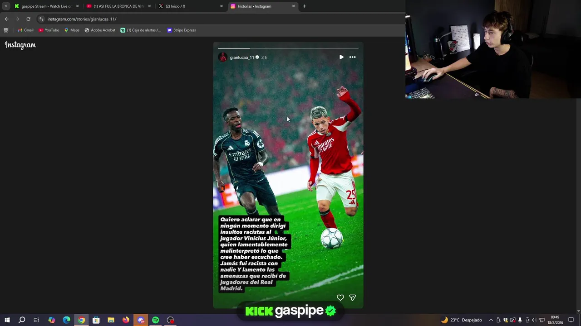
Task: Expand the tab search dropdown arrow
Action: [x=6, y=6]
